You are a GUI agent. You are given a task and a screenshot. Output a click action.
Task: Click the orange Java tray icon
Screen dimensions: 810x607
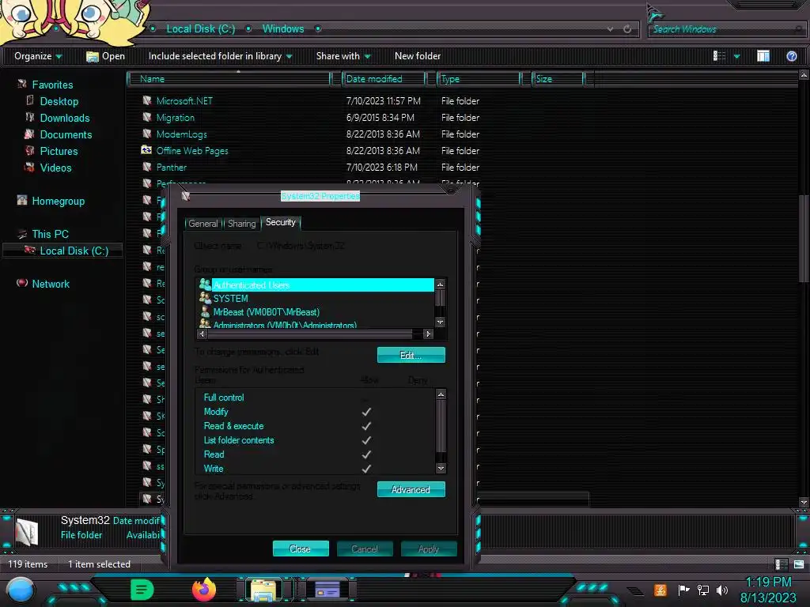(x=660, y=590)
